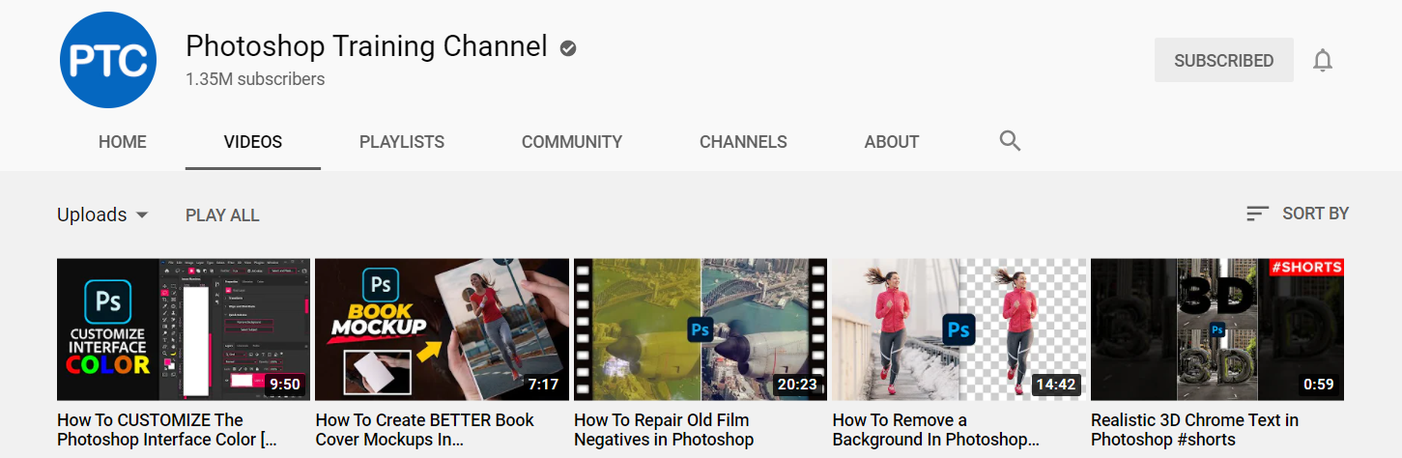Click the film negatives Sydney harbour thumbnail
This screenshot has height=458, width=1402.
(701, 329)
